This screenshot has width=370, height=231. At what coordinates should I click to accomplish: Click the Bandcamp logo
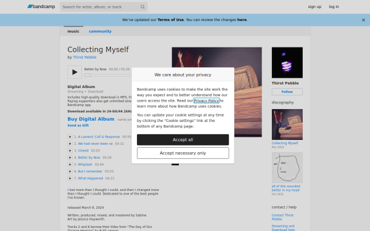coord(41,7)
